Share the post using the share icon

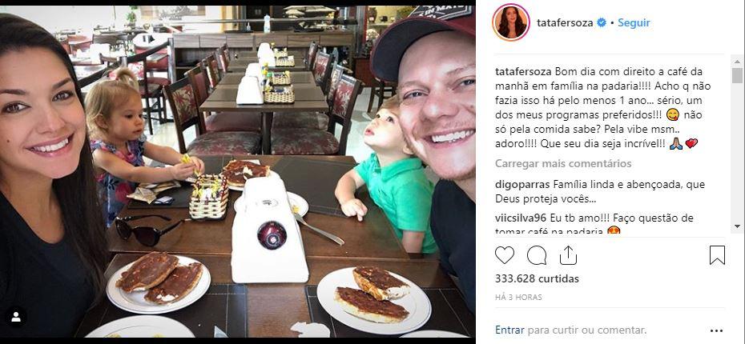[568, 255]
